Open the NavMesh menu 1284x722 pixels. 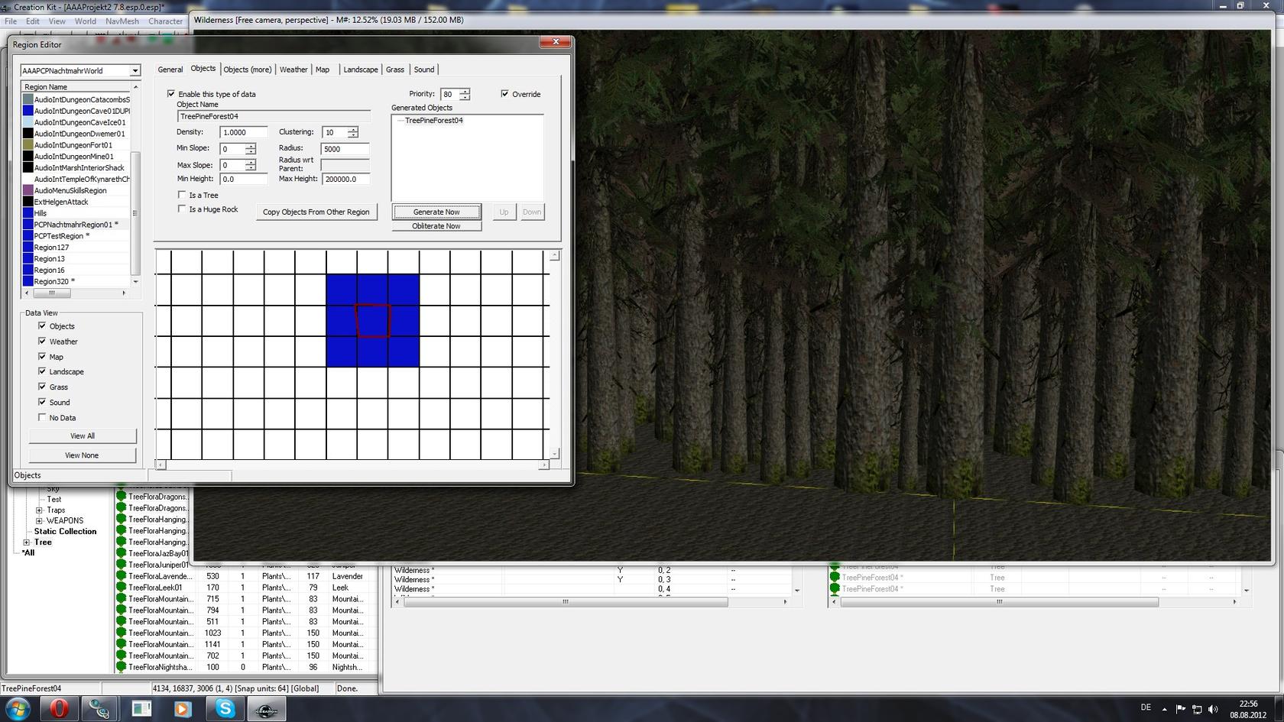click(122, 21)
